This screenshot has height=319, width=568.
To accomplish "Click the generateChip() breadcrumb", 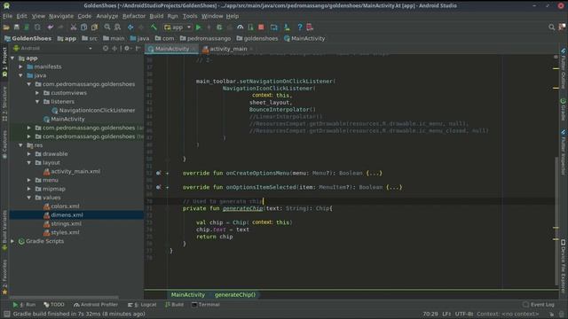I will click(235, 295).
